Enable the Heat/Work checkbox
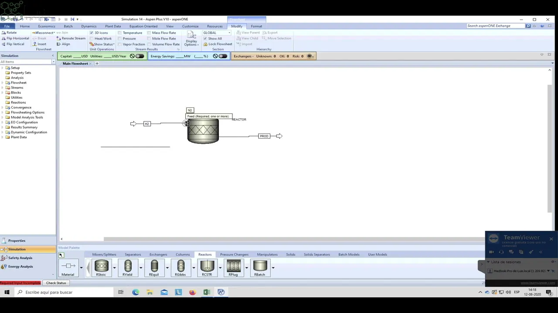This screenshot has height=313, width=558. pos(92,38)
